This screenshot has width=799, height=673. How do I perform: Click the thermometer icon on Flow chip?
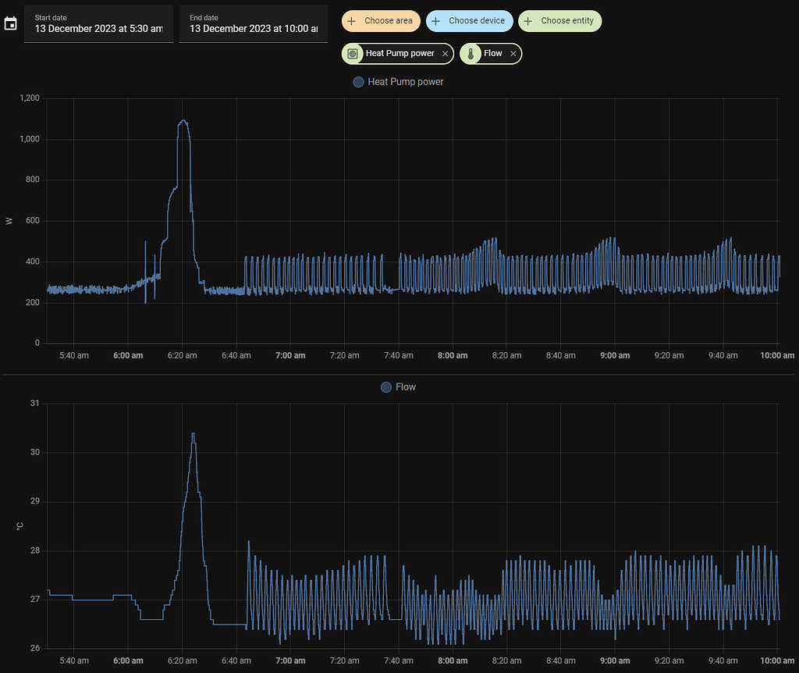pyautogui.click(x=471, y=54)
